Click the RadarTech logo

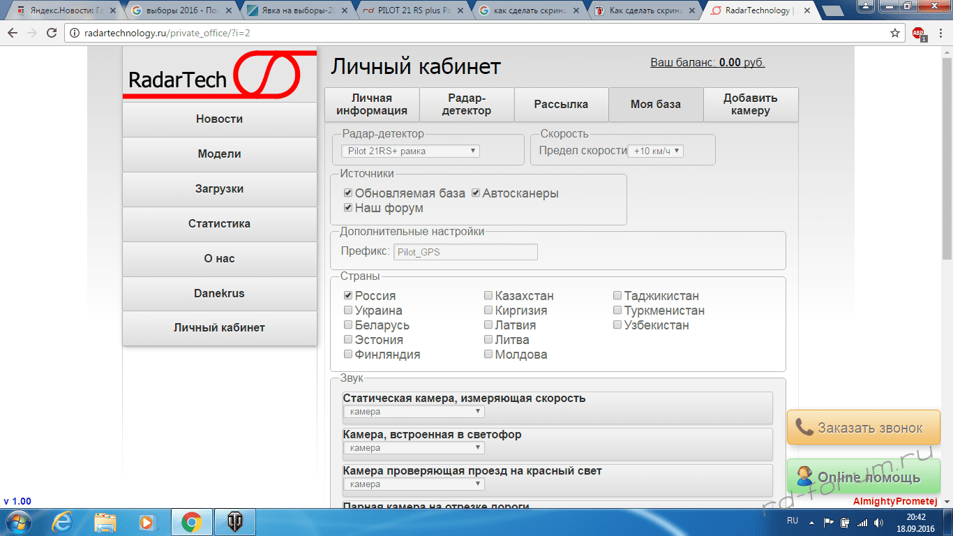pos(219,74)
